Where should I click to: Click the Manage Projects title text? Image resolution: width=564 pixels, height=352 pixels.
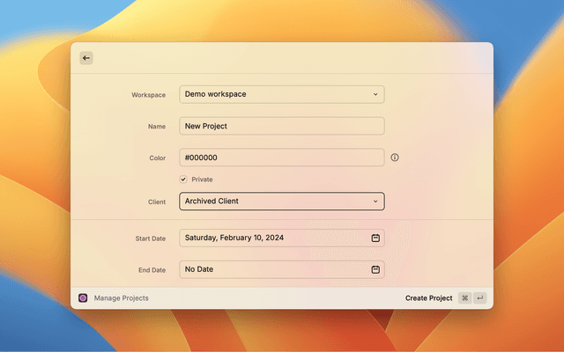122,298
